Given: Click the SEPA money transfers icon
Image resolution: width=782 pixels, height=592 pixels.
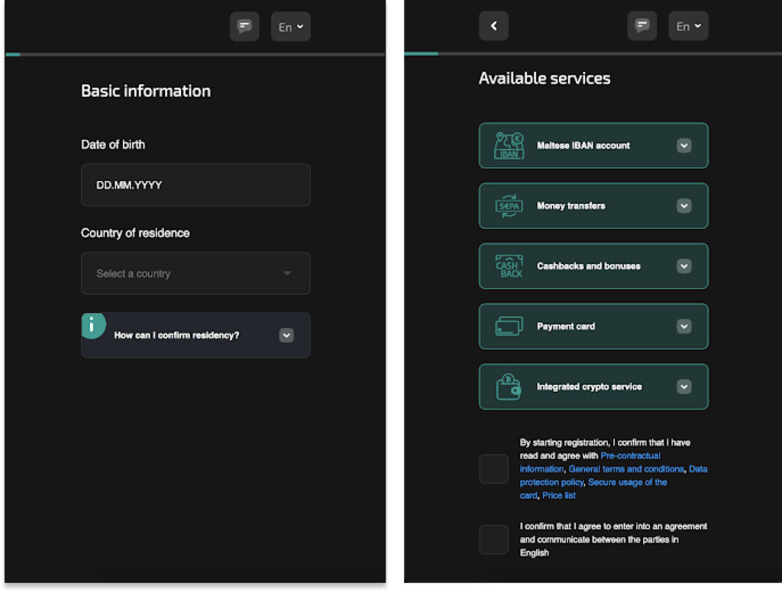Looking at the screenshot, I should coord(509,205).
